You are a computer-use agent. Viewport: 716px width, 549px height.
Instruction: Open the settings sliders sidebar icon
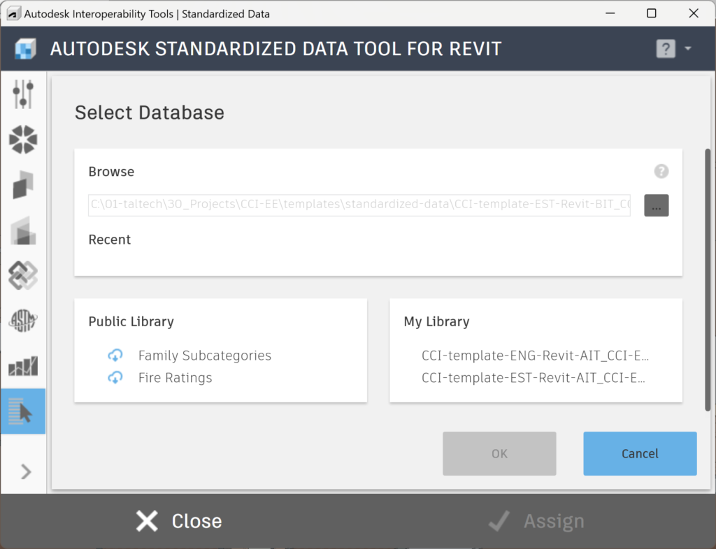click(23, 94)
